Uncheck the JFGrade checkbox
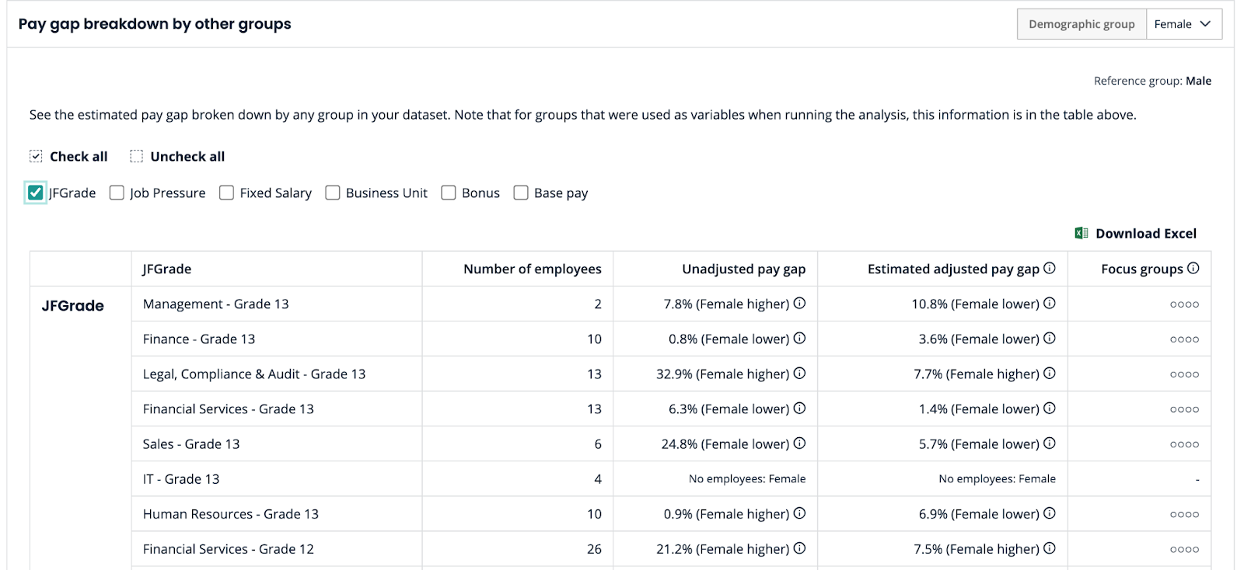 pos(35,193)
